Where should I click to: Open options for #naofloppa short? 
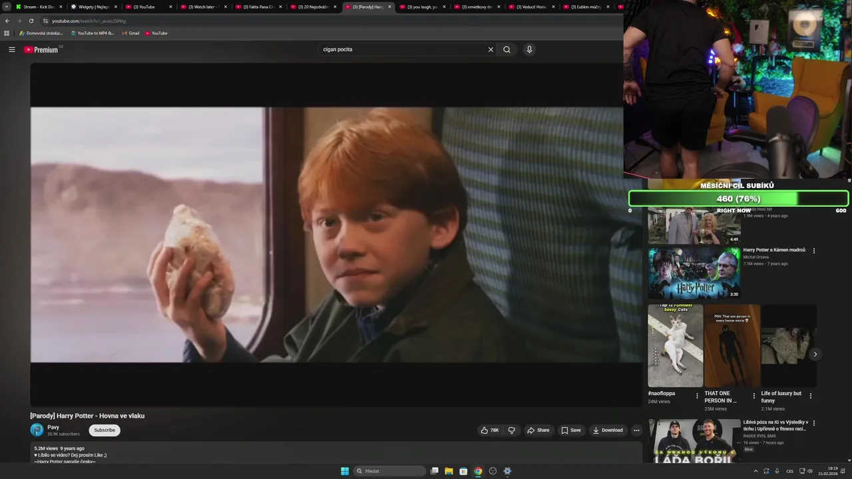(697, 396)
